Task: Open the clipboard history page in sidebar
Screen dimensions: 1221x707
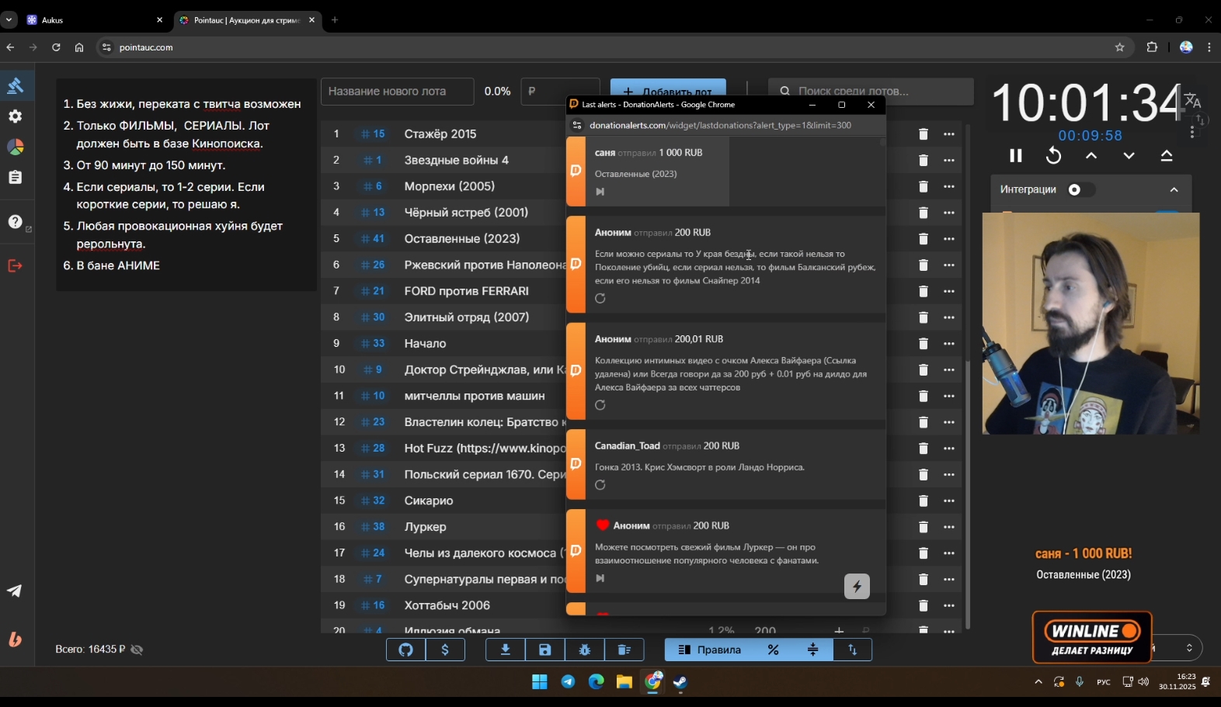Action: point(15,178)
